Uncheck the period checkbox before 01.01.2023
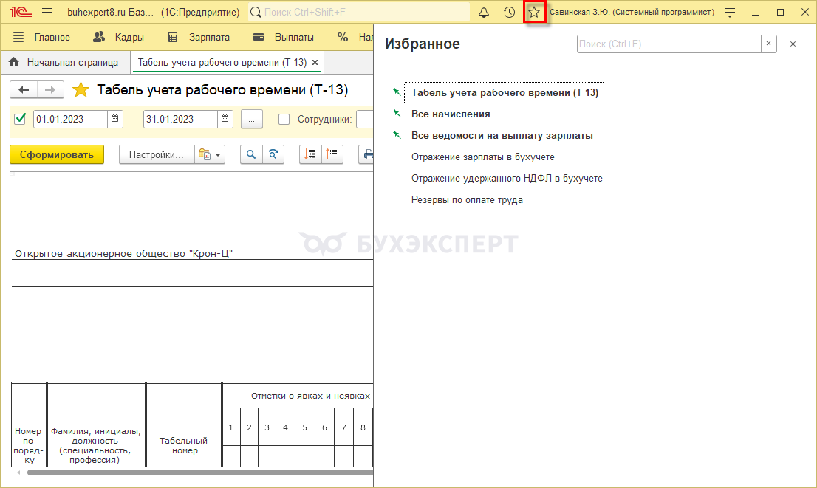Image resolution: width=817 pixels, height=488 pixels. pos(20,119)
